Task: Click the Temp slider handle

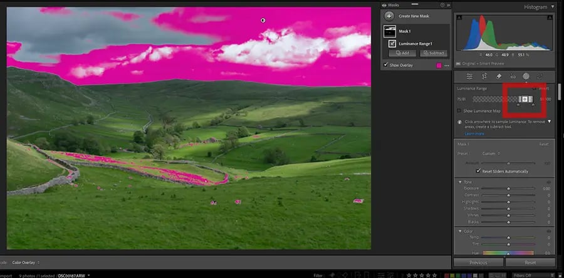Action: point(508,238)
